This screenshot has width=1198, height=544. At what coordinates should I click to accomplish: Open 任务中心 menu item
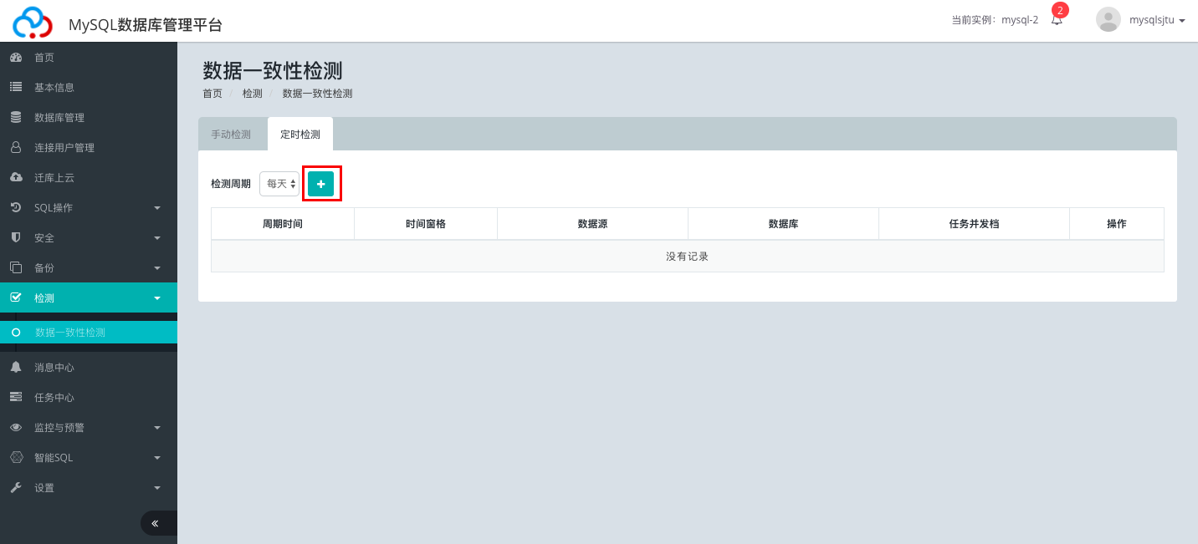(x=89, y=398)
